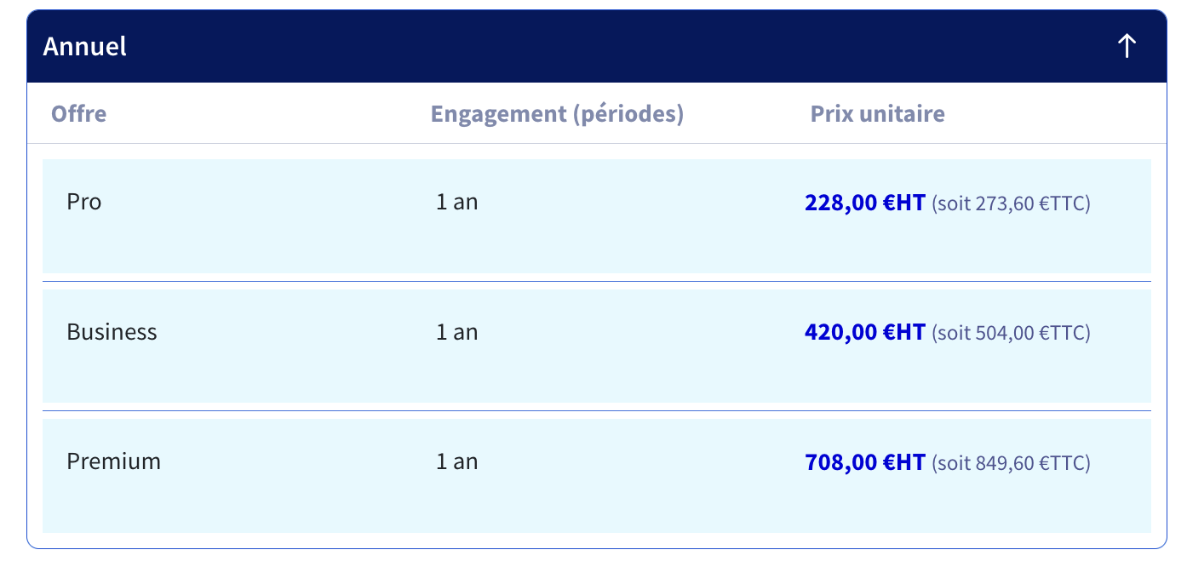Viewport: 1187px width, 567px height.
Task: Sort by the Offre column header
Action: tap(79, 113)
